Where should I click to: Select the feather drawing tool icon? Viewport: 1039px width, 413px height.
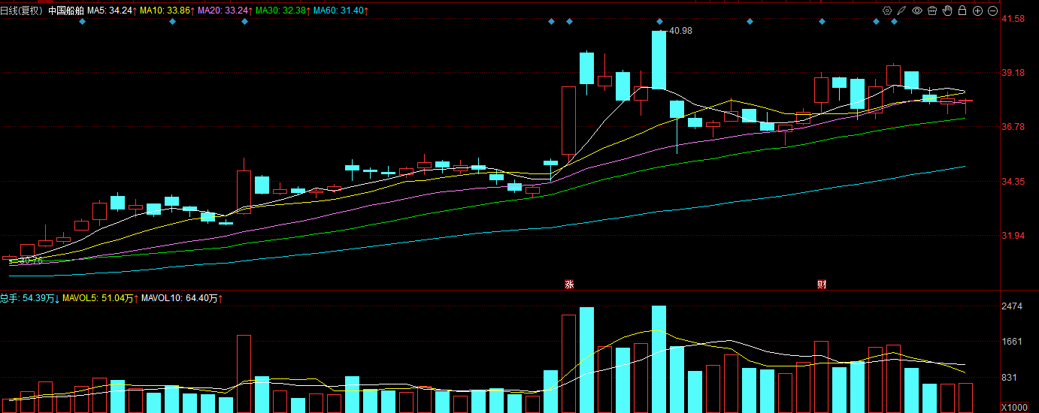pyautogui.click(x=902, y=11)
